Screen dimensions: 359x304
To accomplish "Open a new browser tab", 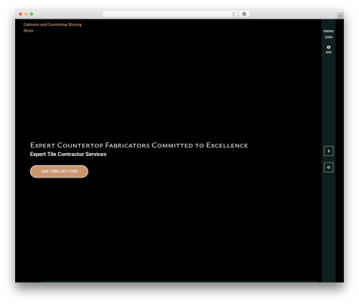I will tap(340, 16).
